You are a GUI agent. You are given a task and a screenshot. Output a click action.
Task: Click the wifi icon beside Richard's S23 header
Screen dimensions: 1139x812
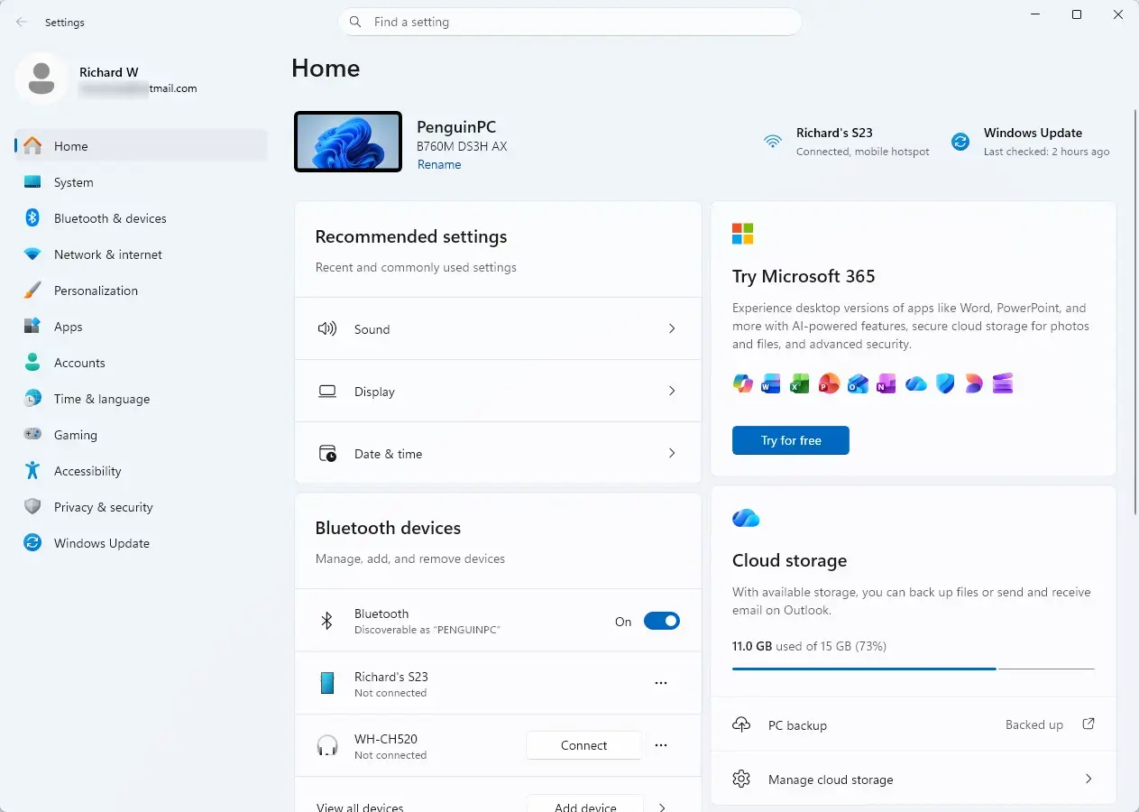coord(773,141)
